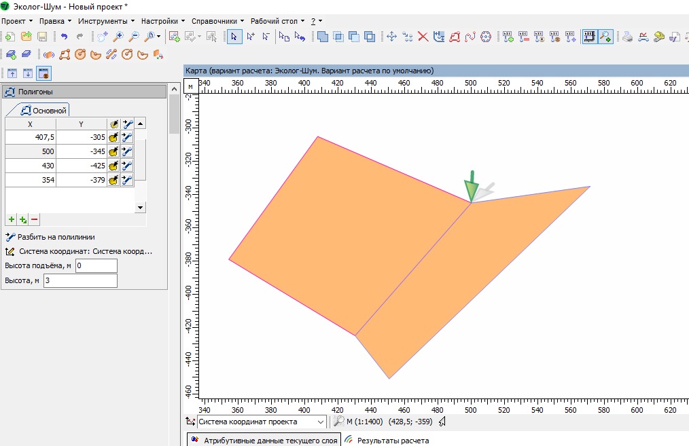689x446 pixels.
Task: Click the red X delete icon
Action: tap(423, 37)
